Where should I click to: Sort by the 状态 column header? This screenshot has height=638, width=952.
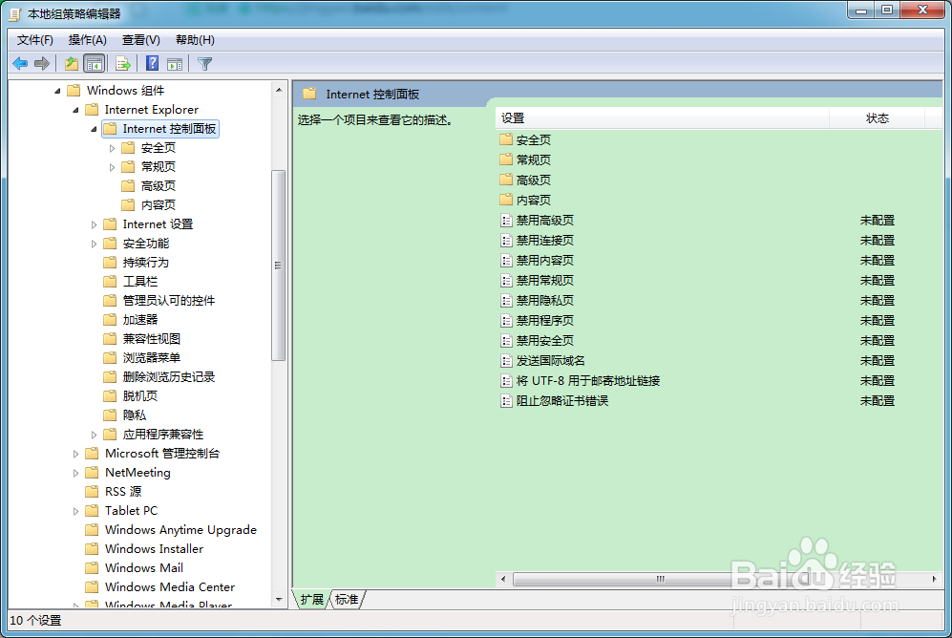point(877,118)
